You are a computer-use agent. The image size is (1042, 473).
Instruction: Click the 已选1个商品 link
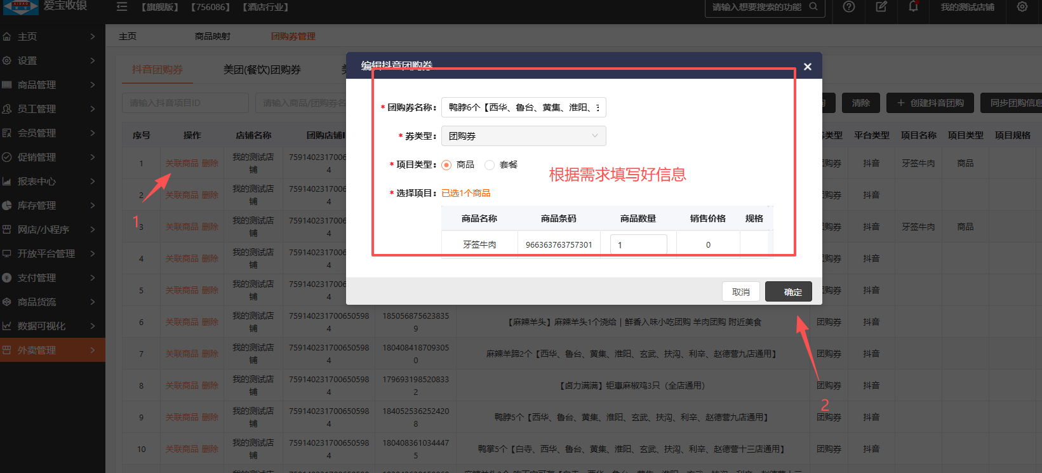(466, 193)
